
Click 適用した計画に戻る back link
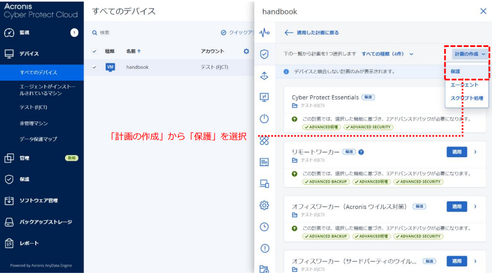(x=312, y=33)
